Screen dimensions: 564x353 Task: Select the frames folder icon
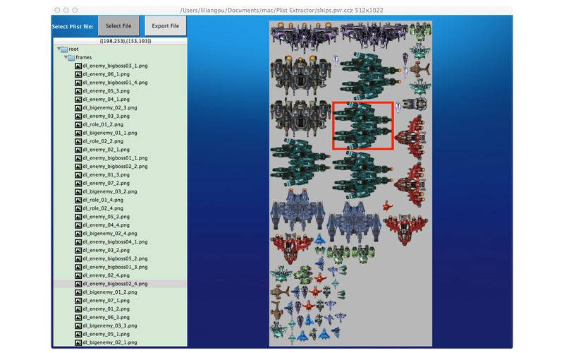tap(71, 58)
